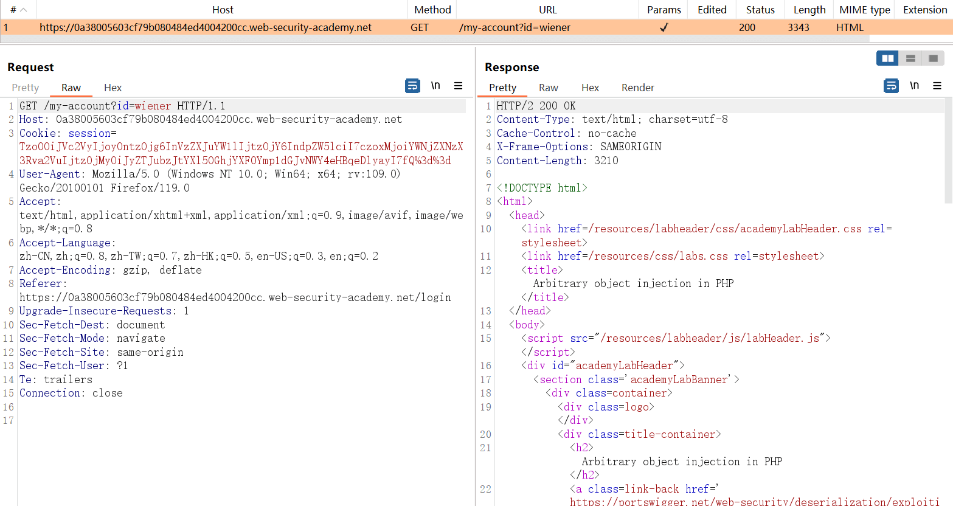
Task: Toggle line wrap icon in Response panel
Action: click(891, 86)
